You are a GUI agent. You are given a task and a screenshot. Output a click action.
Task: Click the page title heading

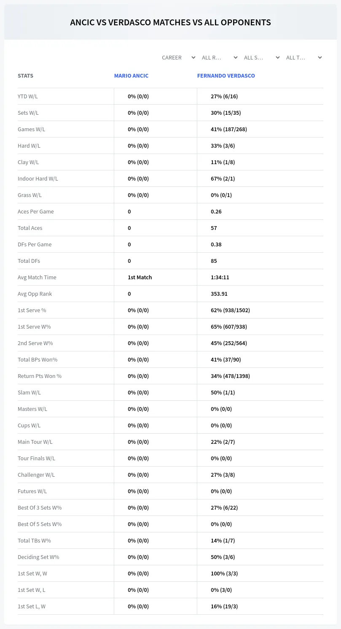click(171, 22)
